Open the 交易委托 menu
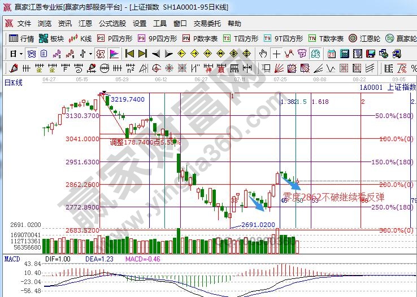 207,24
